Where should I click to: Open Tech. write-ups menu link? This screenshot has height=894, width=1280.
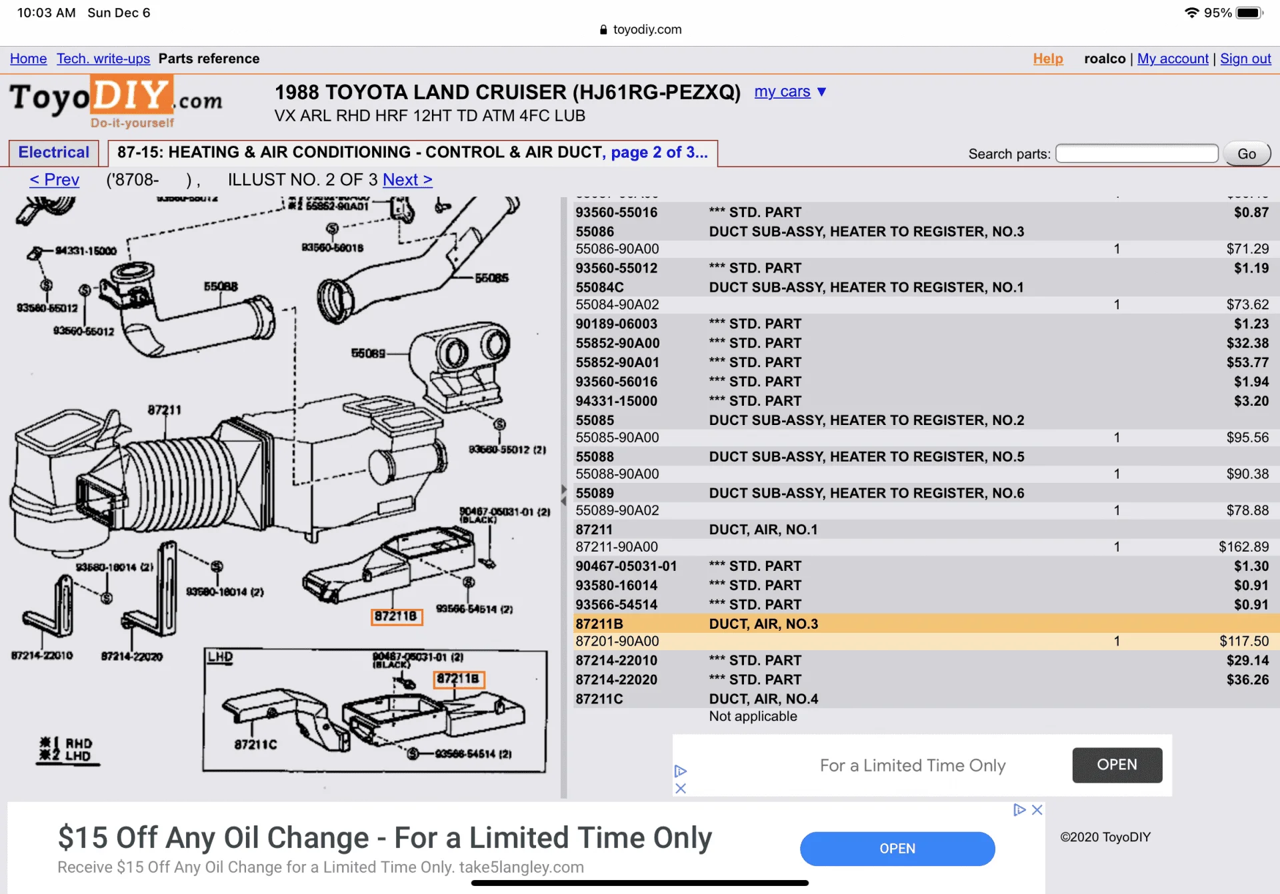click(x=103, y=59)
